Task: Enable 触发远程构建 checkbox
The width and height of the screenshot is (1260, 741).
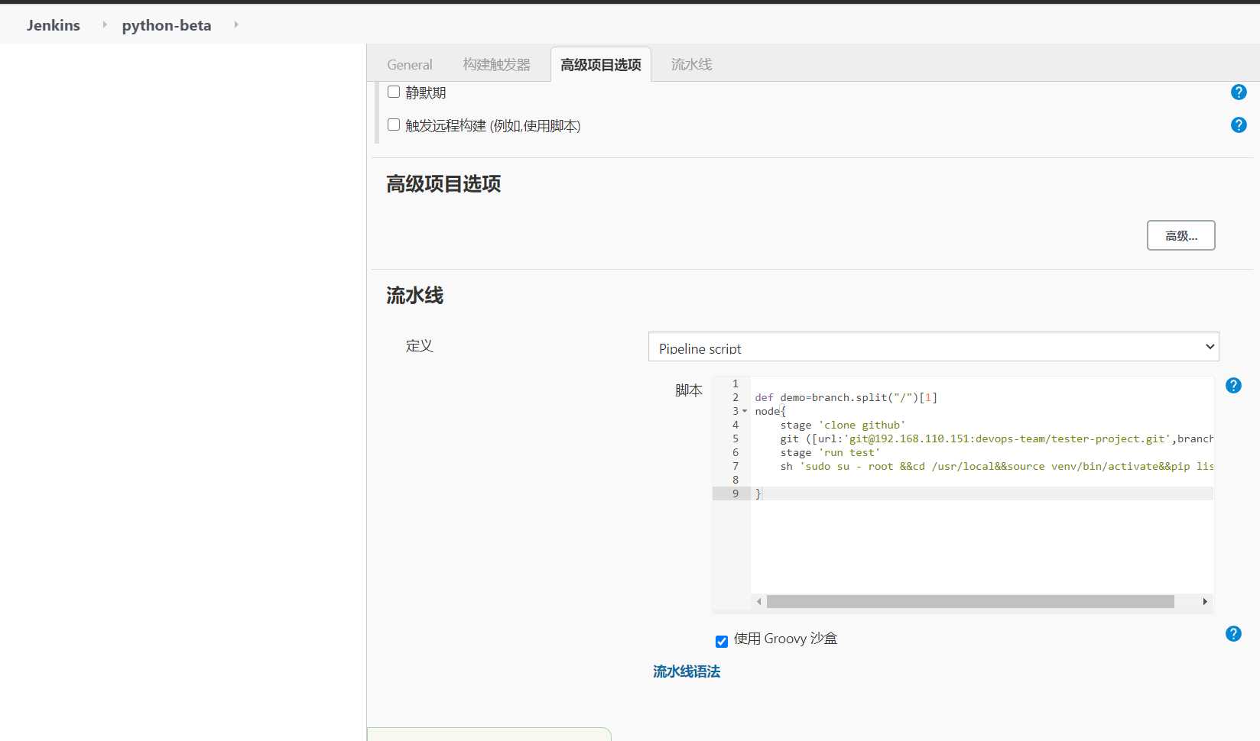Action: point(394,125)
